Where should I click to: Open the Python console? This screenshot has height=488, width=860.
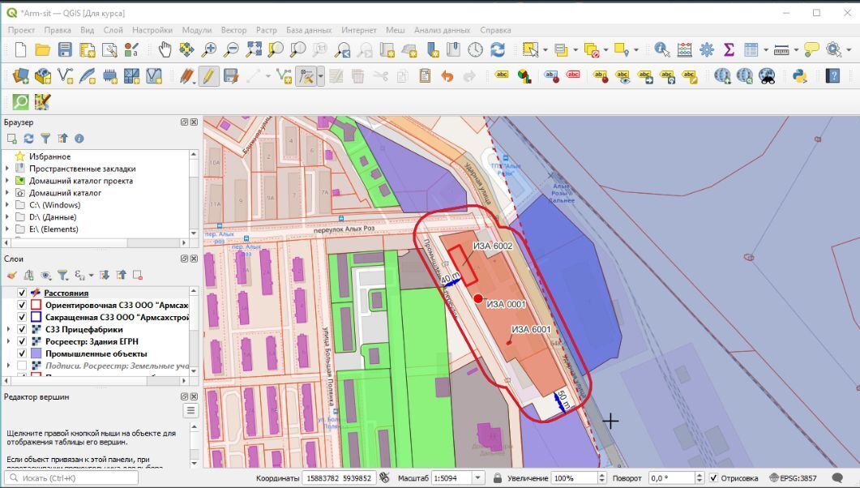coord(799,76)
